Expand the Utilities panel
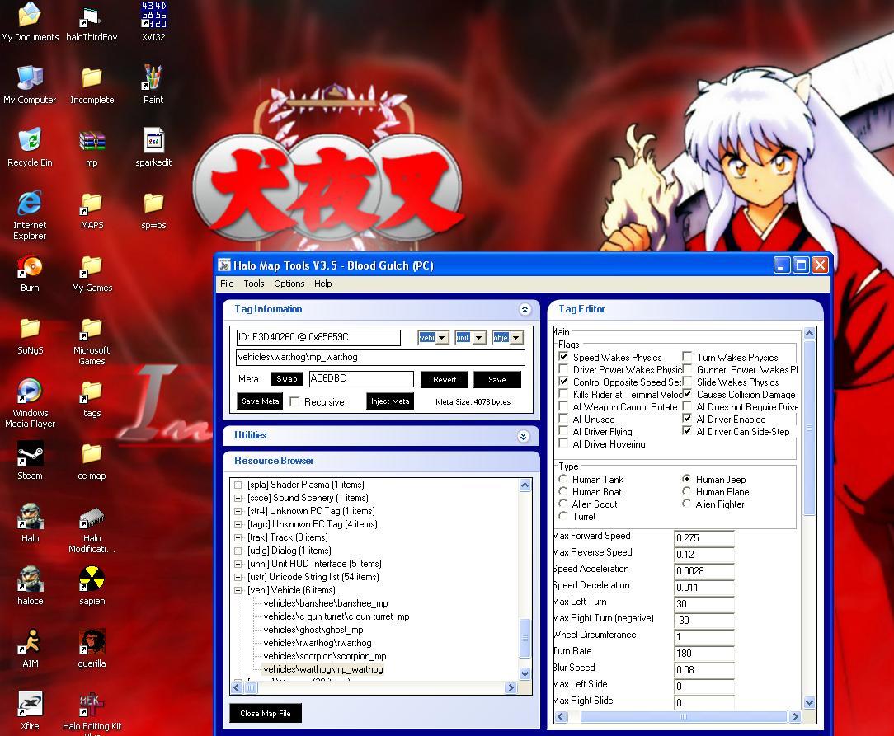Image resolution: width=894 pixels, height=736 pixels. [x=524, y=436]
